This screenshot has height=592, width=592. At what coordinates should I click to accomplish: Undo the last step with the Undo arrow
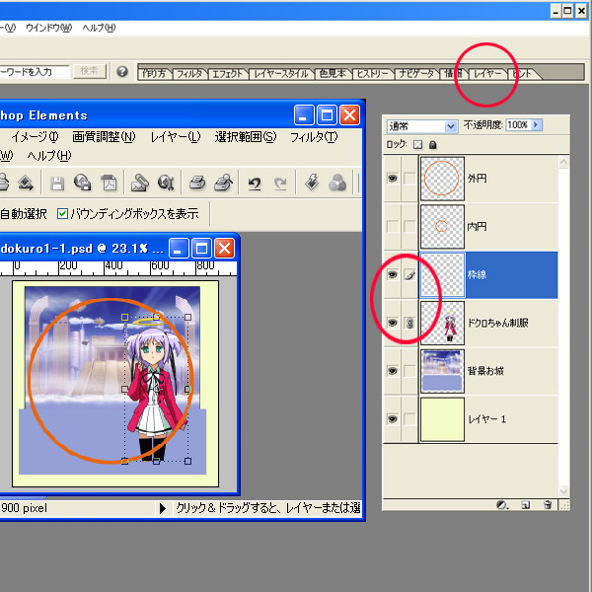tap(255, 184)
